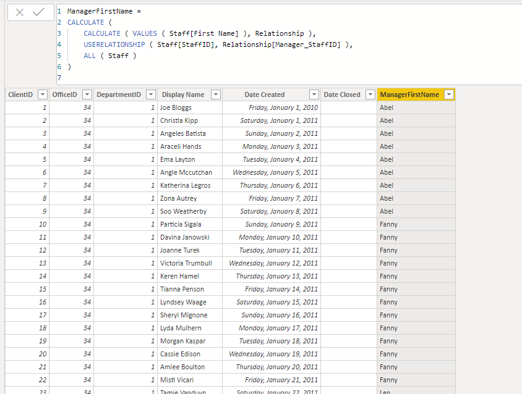The image size is (522, 394).
Task: Select the Date Closed column header
Action: tap(342, 94)
